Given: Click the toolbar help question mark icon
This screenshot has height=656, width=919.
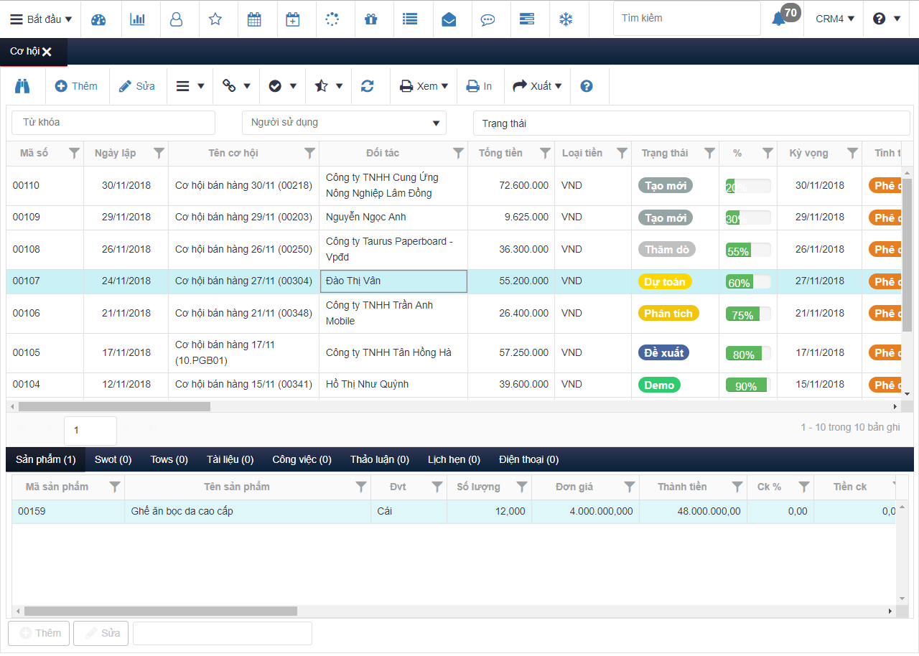Looking at the screenshot, I should pyautogui.click(x=587, y=86).
